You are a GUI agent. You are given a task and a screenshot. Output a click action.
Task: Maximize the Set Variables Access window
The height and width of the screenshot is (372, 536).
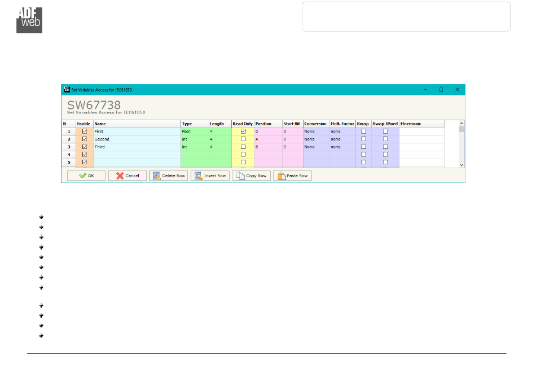[441, 90]
